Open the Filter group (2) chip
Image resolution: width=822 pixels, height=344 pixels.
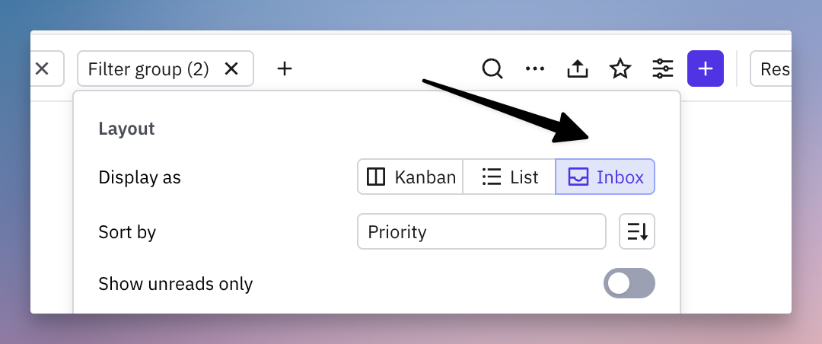tap(148, 68)
